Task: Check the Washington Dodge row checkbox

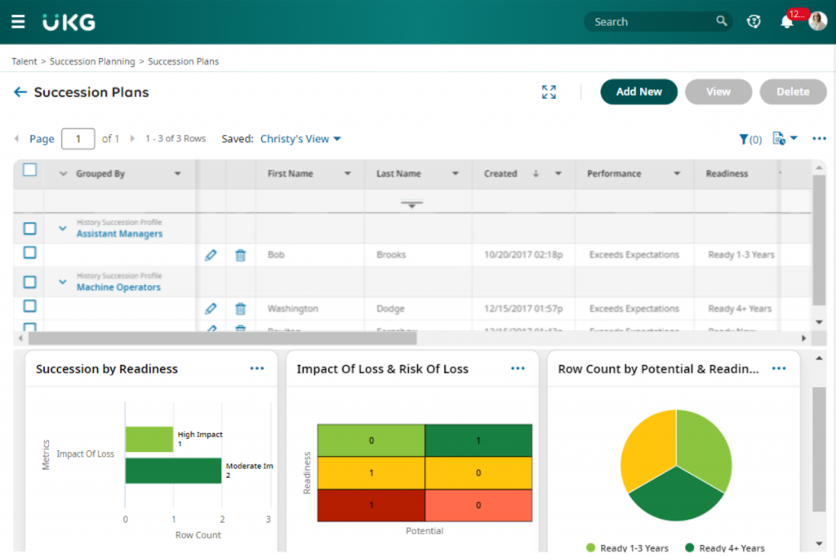Action: click(30, 306)
